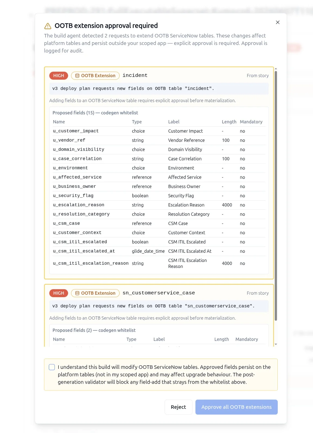Viewport: 313px width, 433px height.
Task: Click OOTB Extension tag on incident card
Action: point(95,76)
